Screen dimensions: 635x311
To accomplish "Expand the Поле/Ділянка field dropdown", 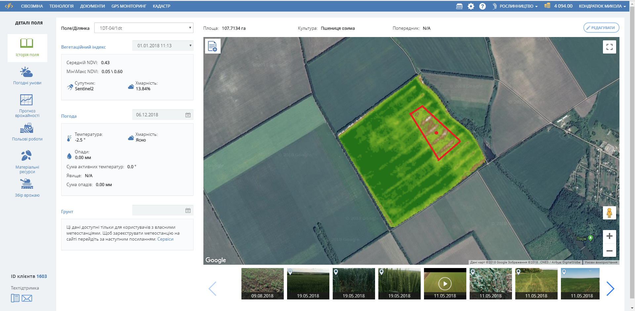I will [x=144, y=28].
